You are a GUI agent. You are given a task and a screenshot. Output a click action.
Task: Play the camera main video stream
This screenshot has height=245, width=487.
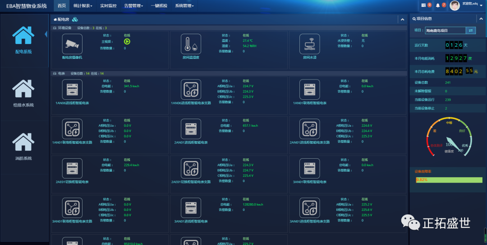click(x=127, y=41)
